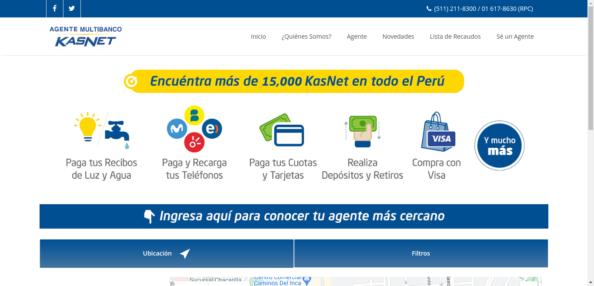Select Sé un Agente menu item
The image size is (594, 286).
coord(515,37)
